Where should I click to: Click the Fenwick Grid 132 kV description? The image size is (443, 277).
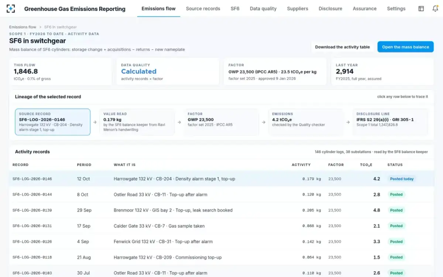pyautogui.click(x=163, y=242)
